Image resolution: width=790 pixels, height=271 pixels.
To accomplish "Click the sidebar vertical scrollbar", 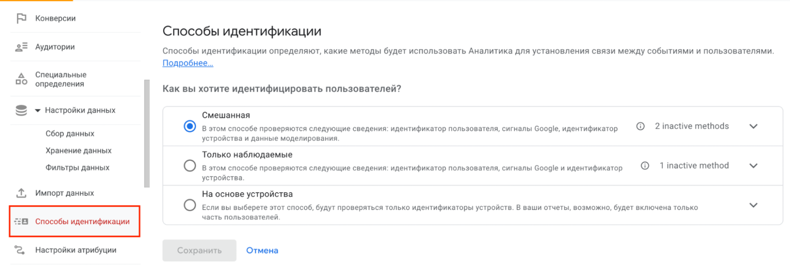I will 147,134.
